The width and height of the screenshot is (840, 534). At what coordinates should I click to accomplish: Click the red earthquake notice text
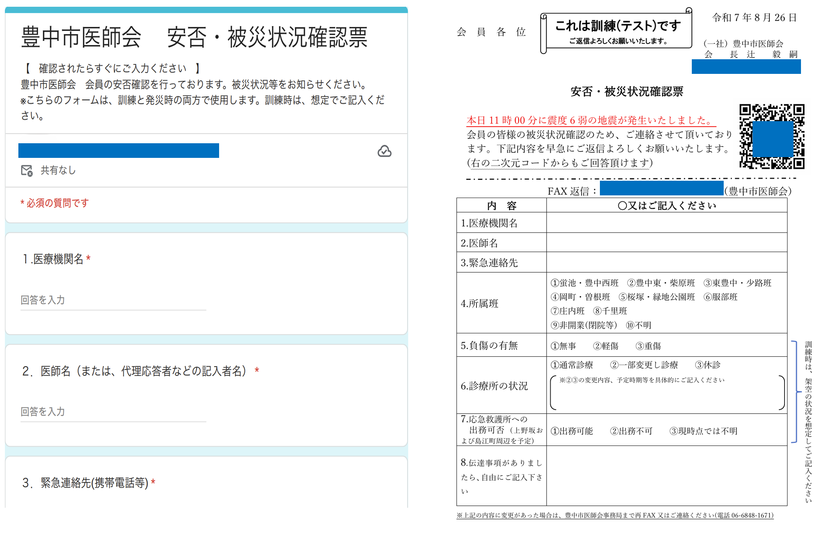point(589,120)
